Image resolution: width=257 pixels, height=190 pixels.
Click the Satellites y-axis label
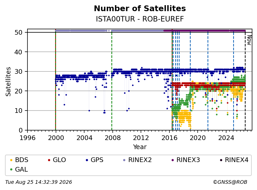pyautogui.click(x=8, y=82)
